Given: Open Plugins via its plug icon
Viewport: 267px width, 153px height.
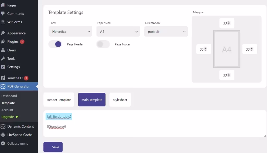Looking at the screenshot, I should 3,42.
